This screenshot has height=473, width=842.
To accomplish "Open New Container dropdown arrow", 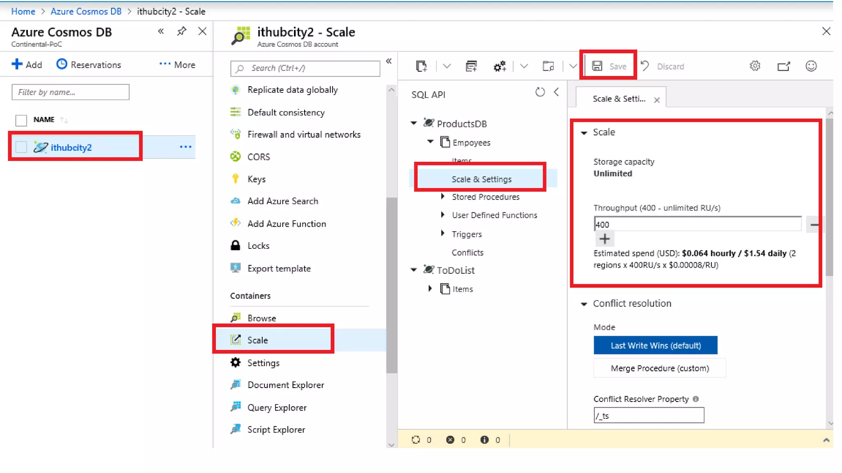I will click(446, 66).
